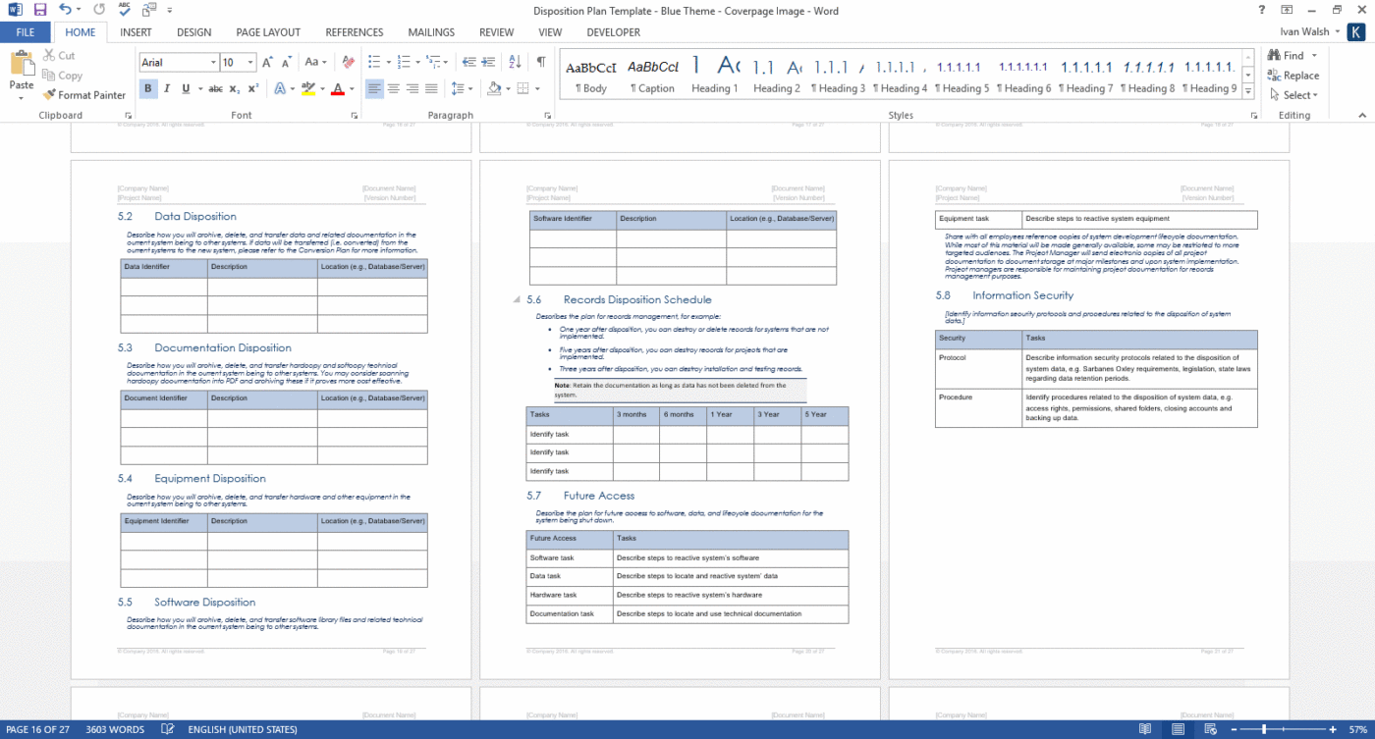
Task: Click Replace in the Editing group
Action: [1294, 76]
